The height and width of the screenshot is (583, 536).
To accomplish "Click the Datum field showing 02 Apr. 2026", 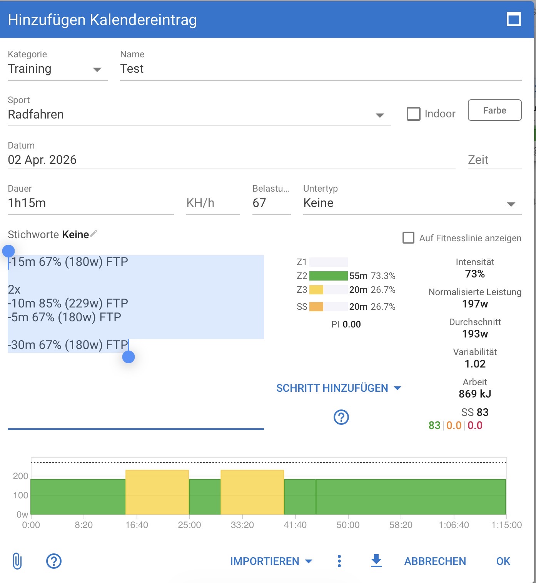I will coord(231,160).
